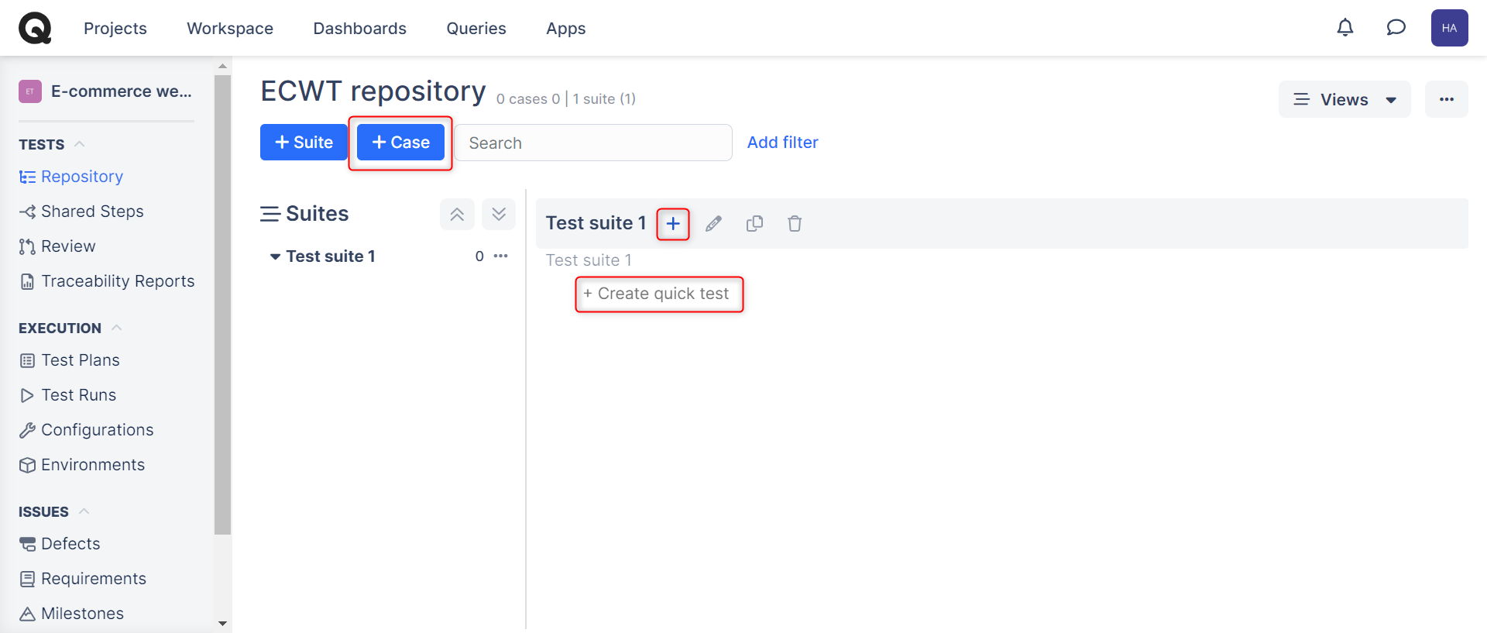
Task: Open the chat messages icon
Action: click(1396, 28)
